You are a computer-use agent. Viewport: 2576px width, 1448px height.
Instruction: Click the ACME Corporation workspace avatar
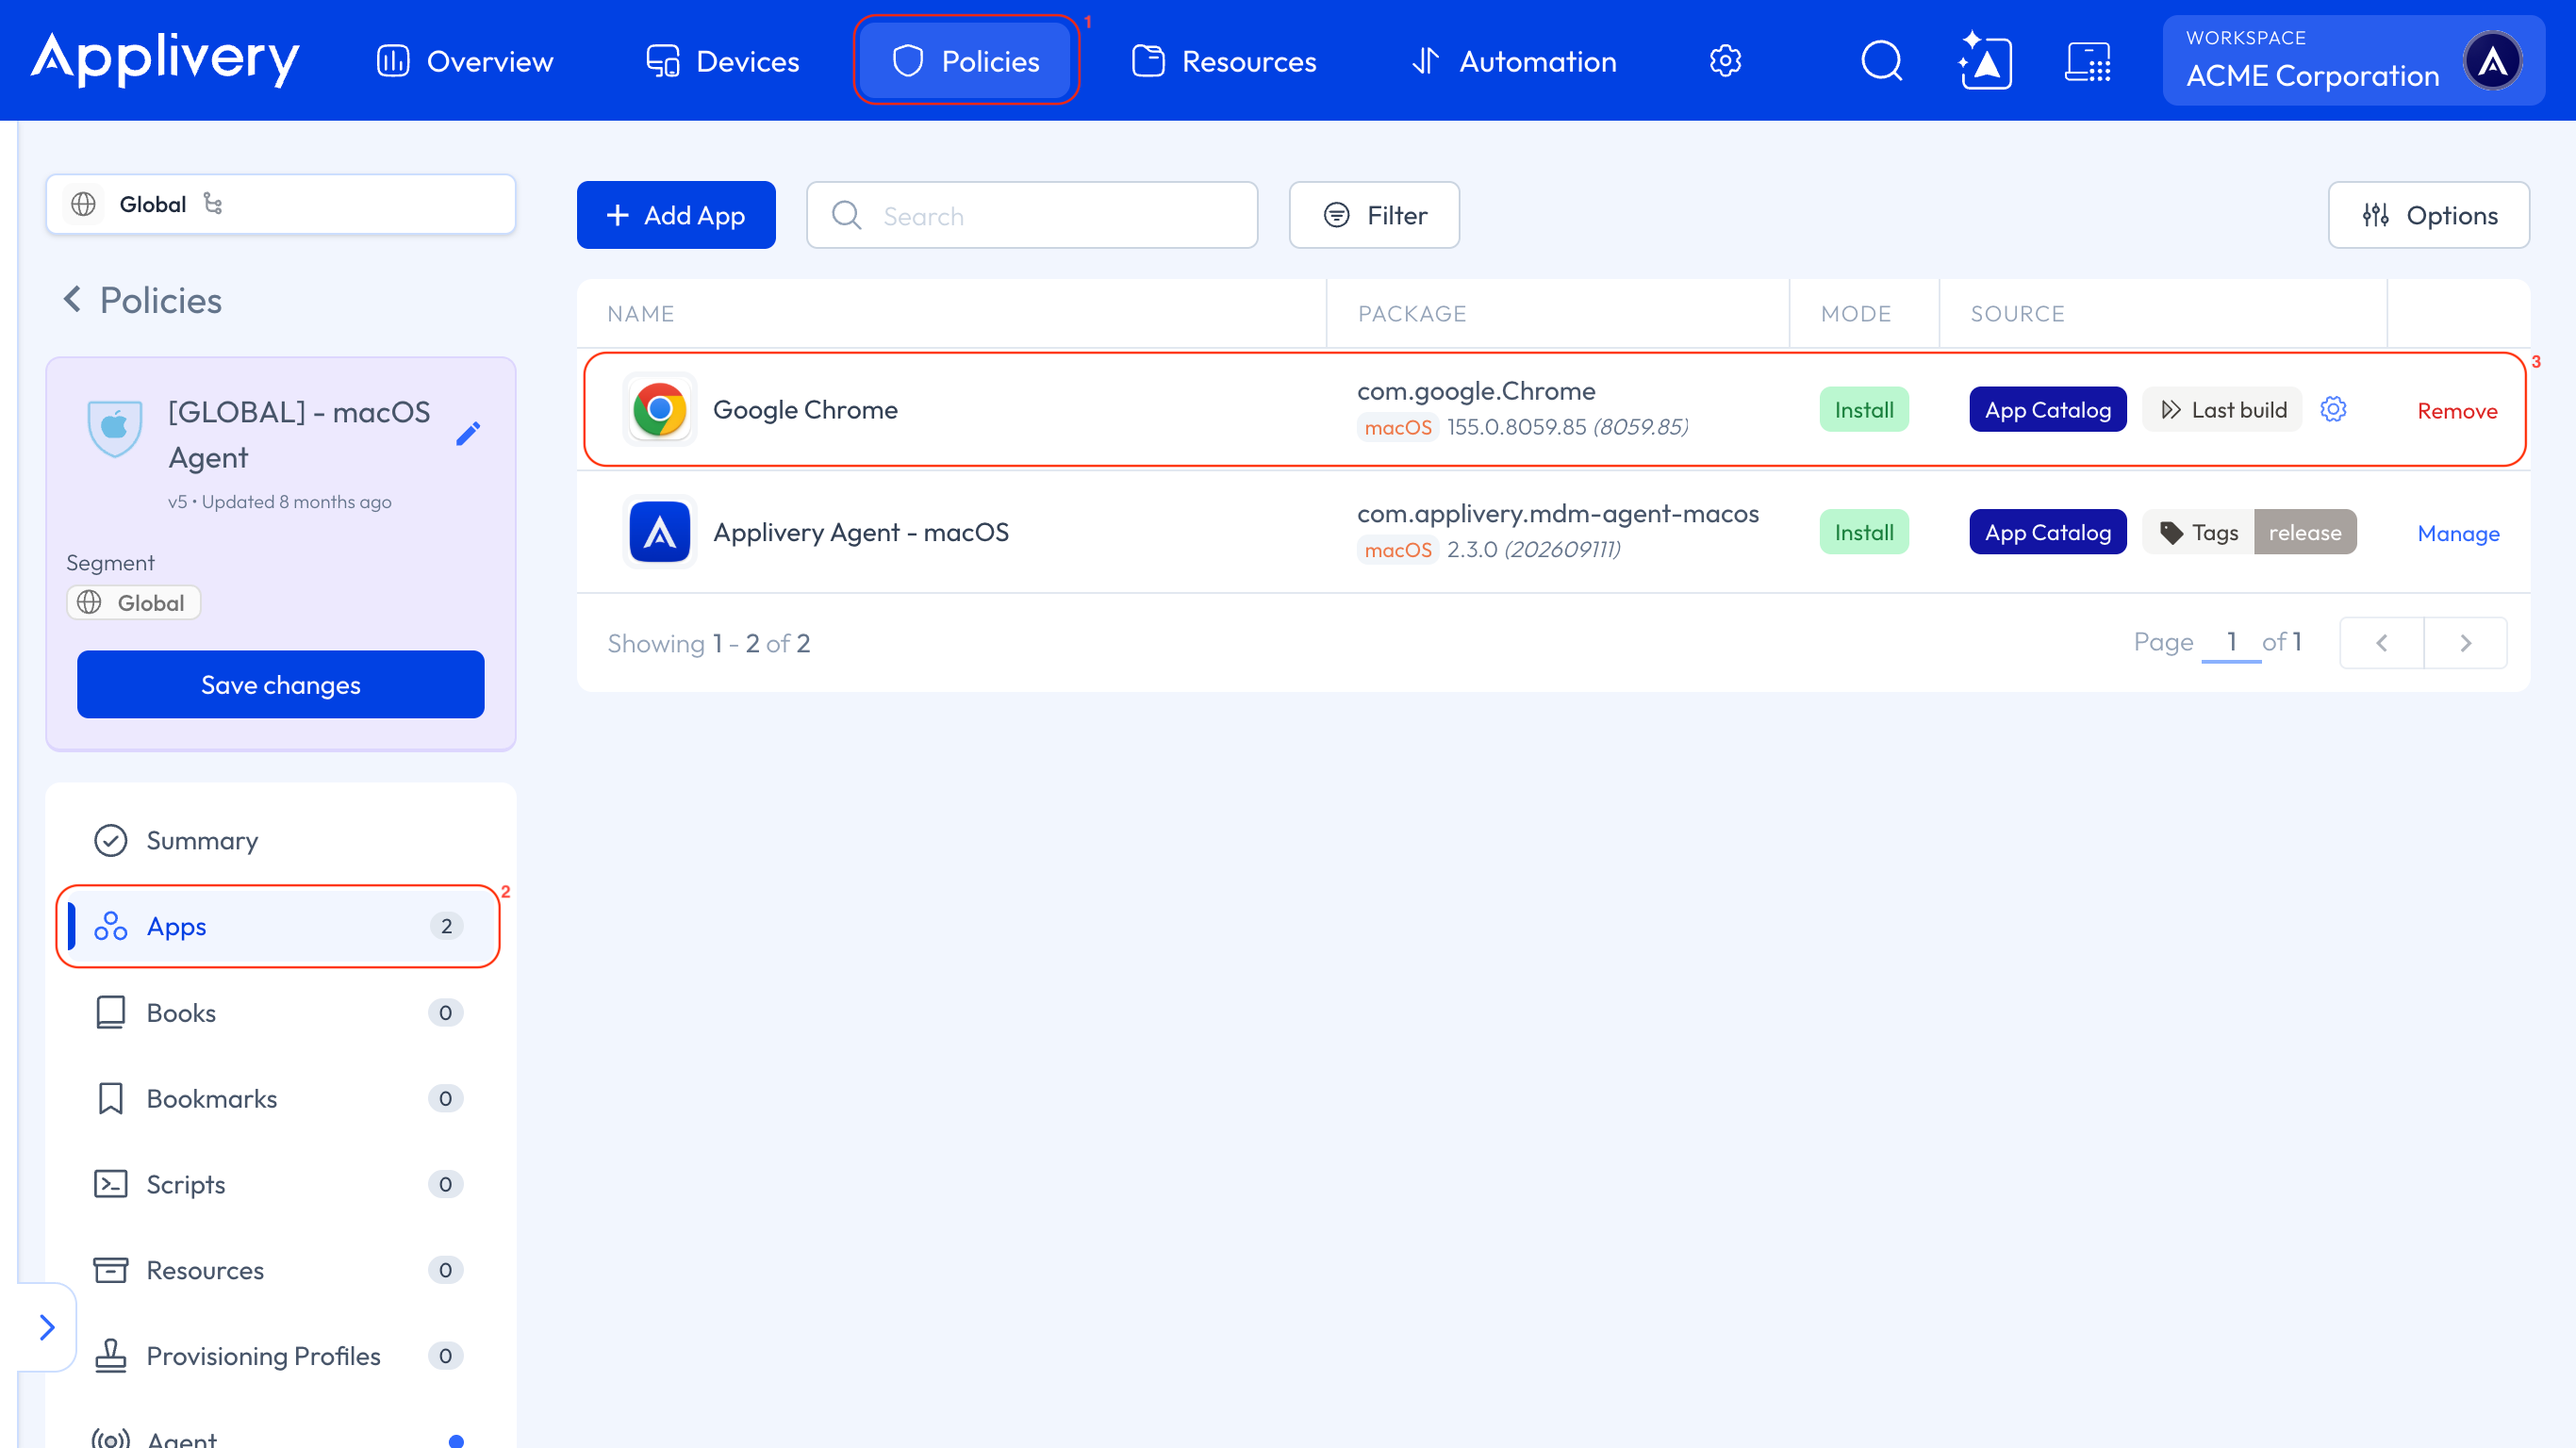click(2493, 61)
